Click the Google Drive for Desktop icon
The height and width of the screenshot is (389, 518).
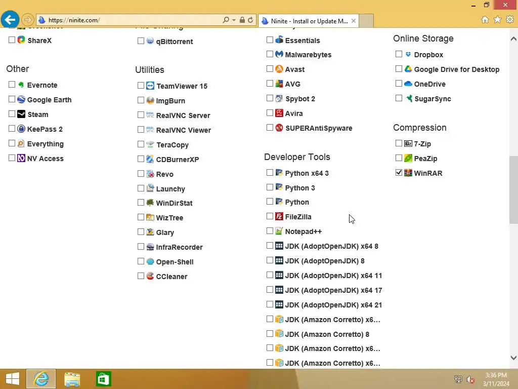[x=408, y=69]
